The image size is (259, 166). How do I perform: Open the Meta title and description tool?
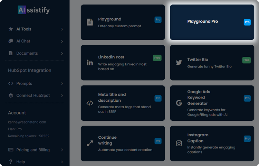pyautogui.click(x=123, y=103)
